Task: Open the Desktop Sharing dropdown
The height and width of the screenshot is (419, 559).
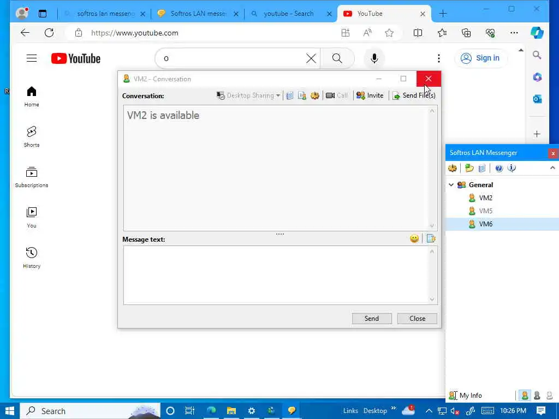Action: (x=248, y=95)
